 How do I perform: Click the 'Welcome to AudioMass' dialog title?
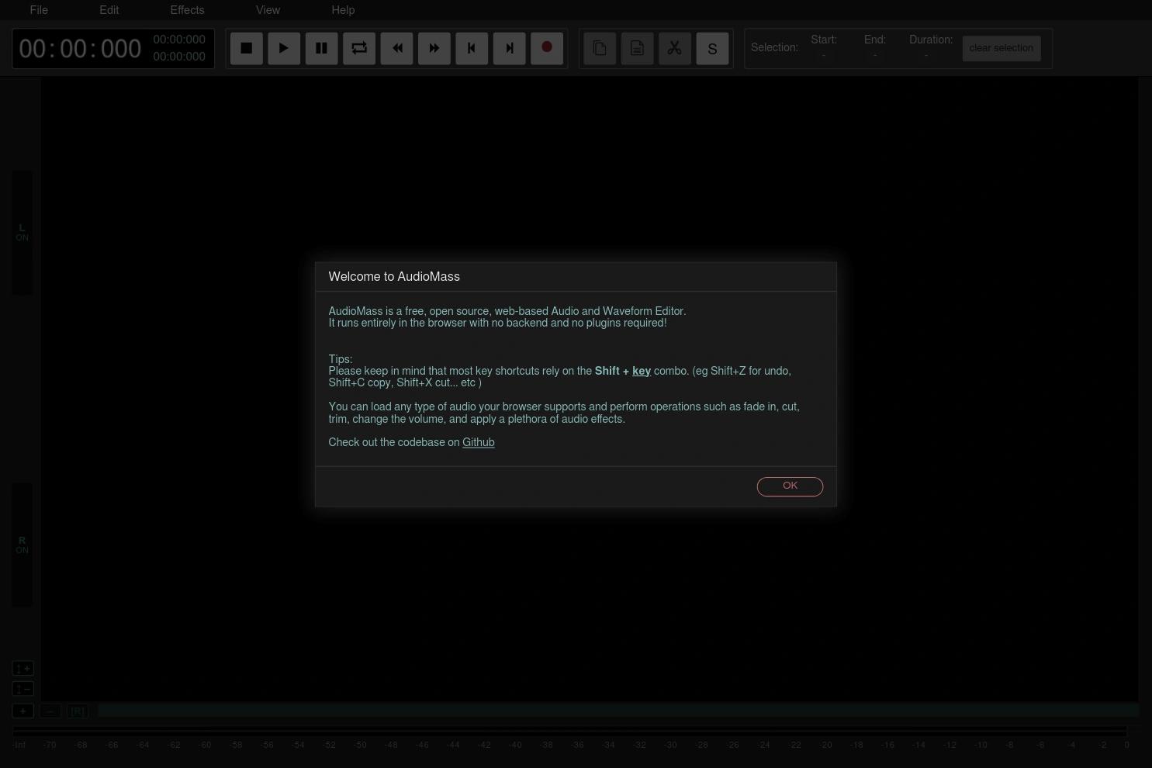click(x=394, y=277)
